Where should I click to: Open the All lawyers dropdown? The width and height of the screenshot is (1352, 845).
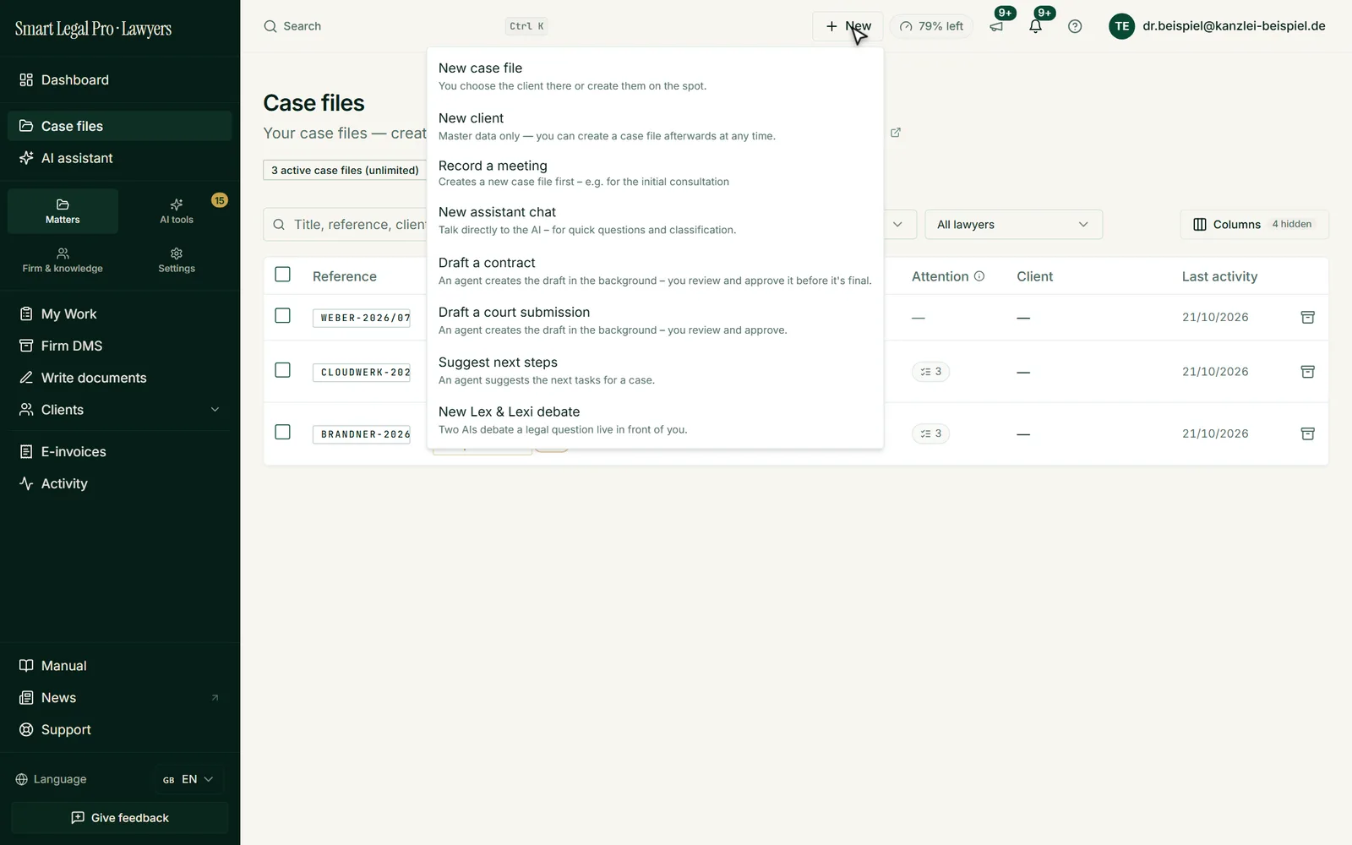[x=1013, y=225]
